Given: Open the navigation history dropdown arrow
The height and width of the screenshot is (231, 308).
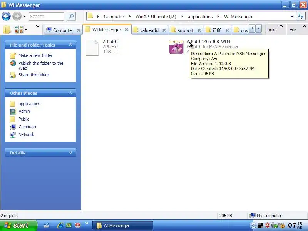Looking at the screenshot, I should [25, 16].
